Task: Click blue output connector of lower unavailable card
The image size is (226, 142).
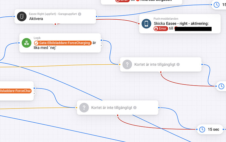Action: click(x=159, y=108)
